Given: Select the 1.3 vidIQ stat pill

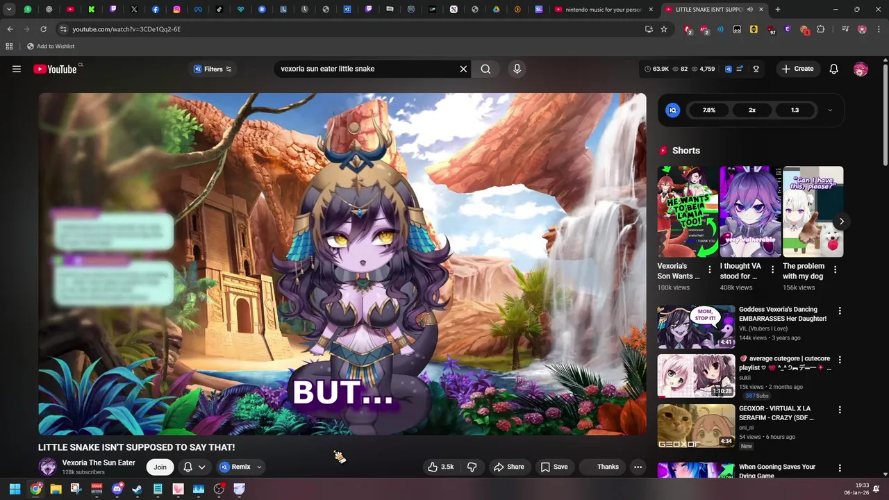Looking at the screenshot, I should pyautogui.click(x=795, y=110).
